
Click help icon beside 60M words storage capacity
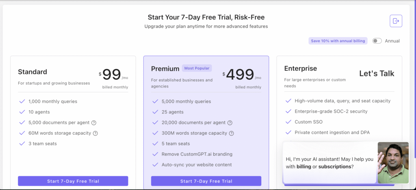[x=95, y=133]
